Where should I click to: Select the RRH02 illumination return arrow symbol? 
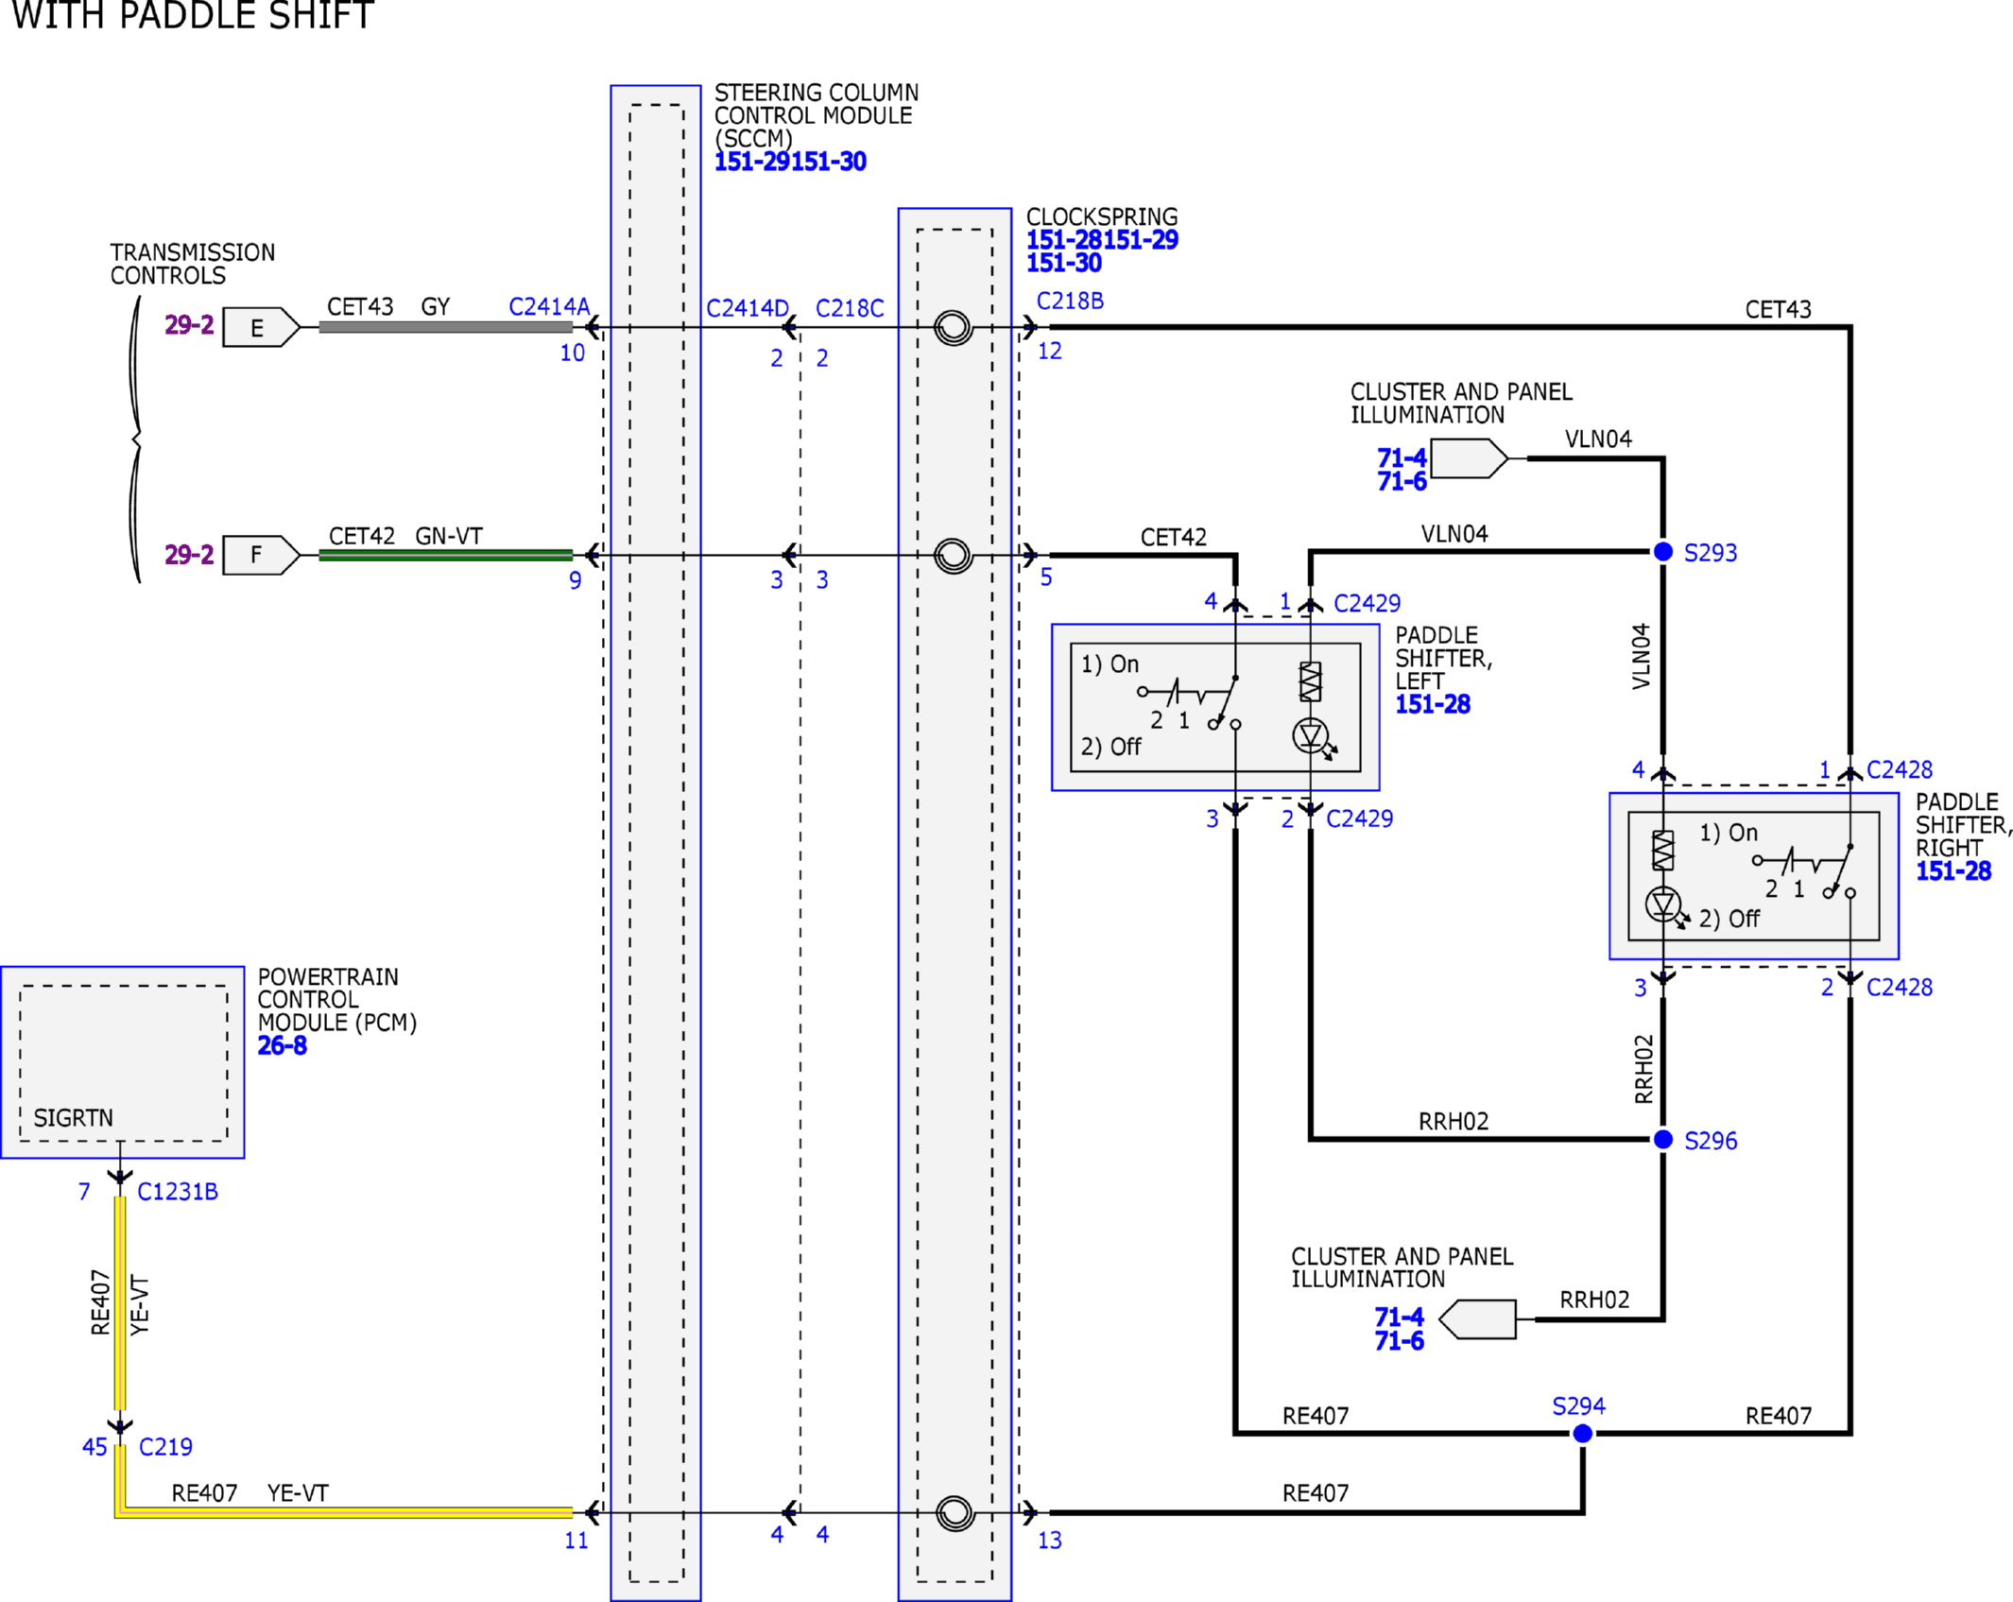point(1477,1318)
